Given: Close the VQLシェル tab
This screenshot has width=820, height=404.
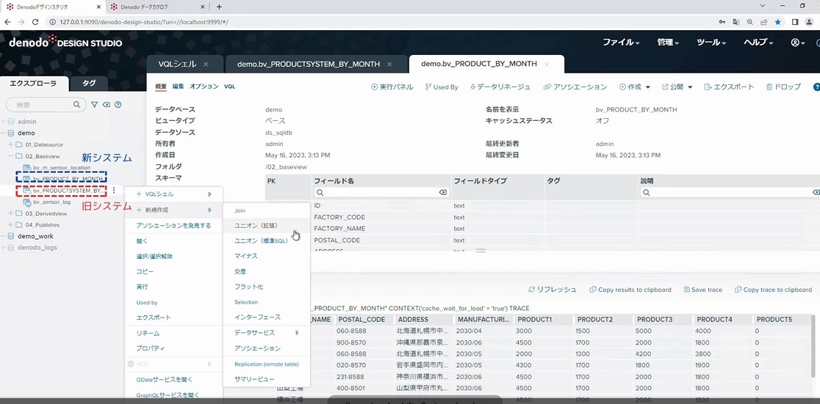Looking at the screenshot, I should point(206,65).
